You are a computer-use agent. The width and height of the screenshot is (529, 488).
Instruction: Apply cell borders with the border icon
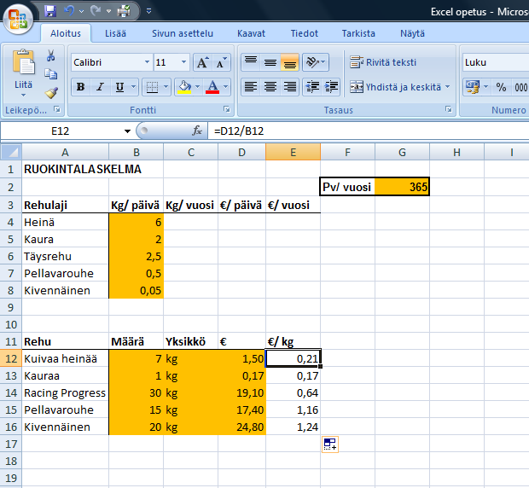(152, 87)
